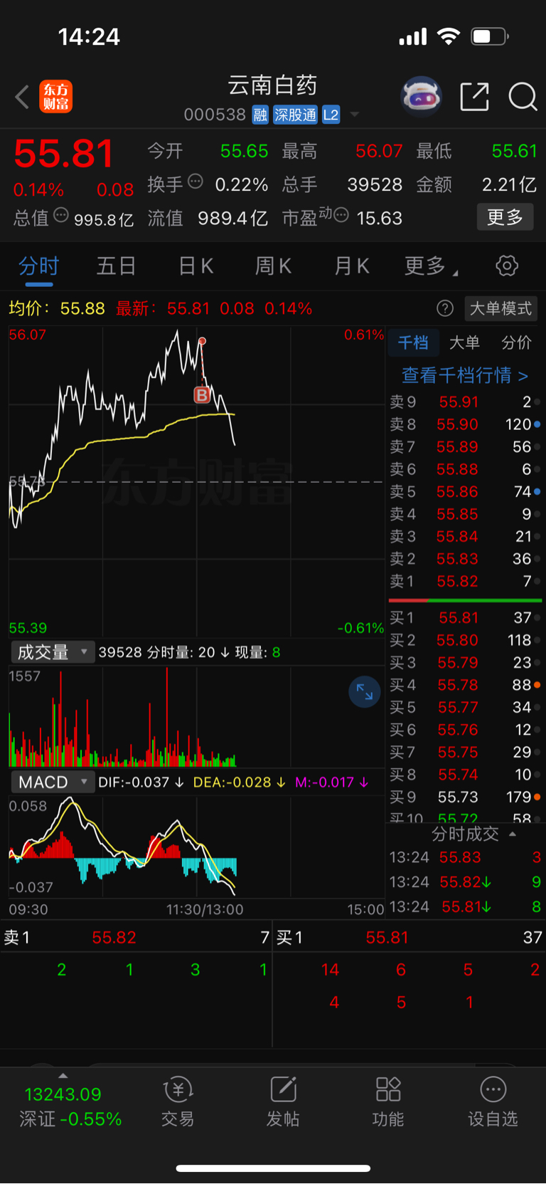Go back with the left arrow
The image size is (546, 1184).
tap(22, 97)
